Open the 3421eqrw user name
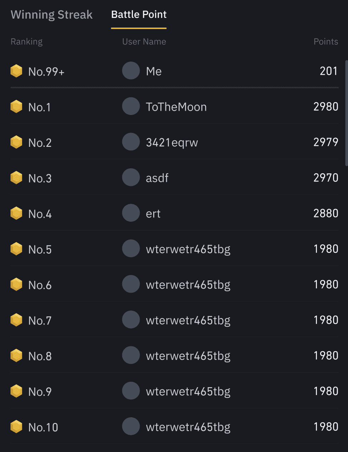348x452 pixels. 172,143
